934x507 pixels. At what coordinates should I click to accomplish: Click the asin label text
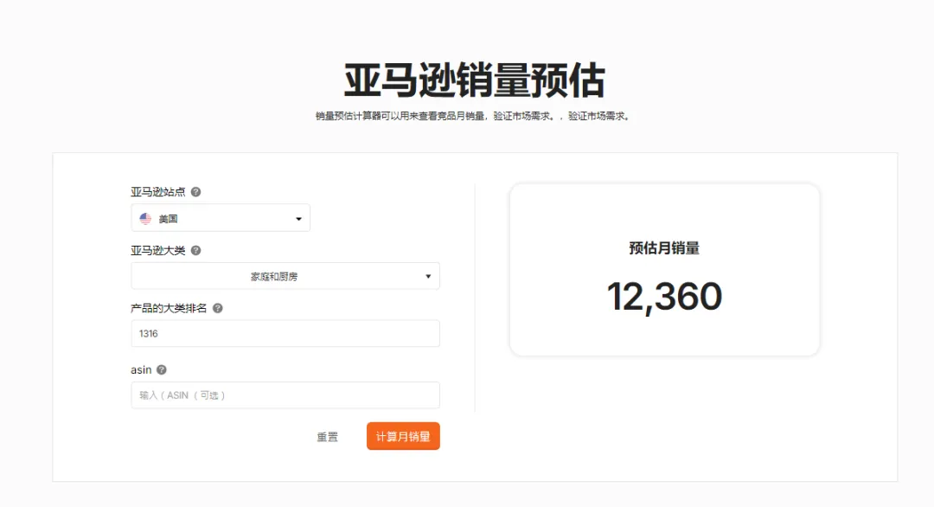click(x=141, y=370)
